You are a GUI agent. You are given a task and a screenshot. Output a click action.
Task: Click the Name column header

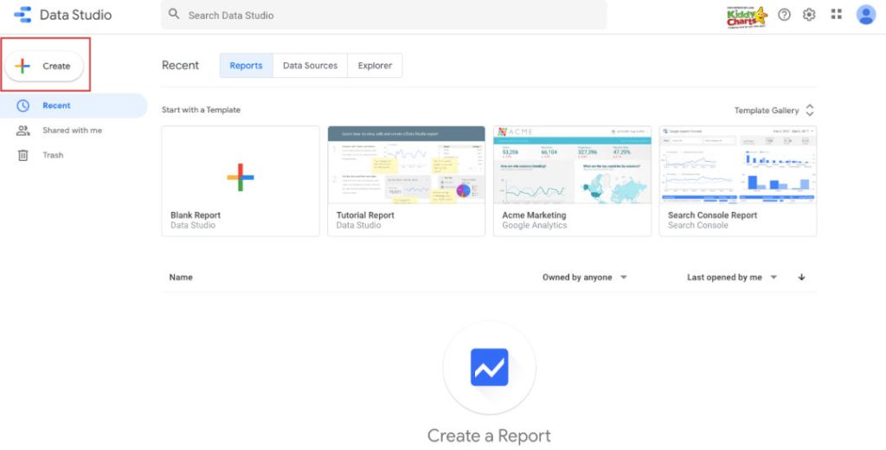(x=181, y=278)
